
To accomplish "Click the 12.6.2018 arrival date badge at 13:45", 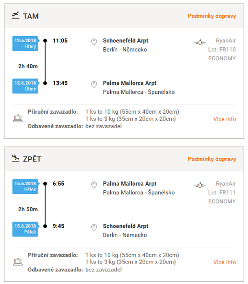I will 26,86.
